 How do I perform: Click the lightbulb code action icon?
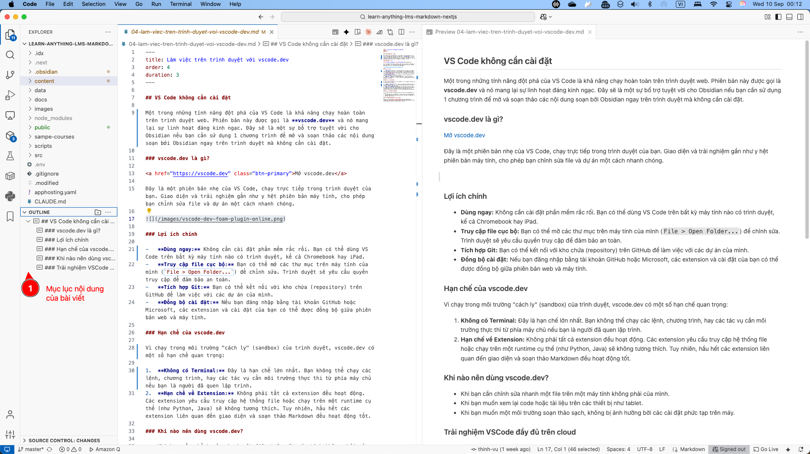149,211
